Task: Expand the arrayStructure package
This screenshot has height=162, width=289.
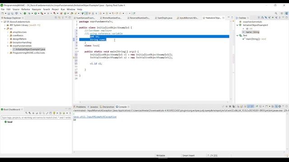Action: [8, 32]
